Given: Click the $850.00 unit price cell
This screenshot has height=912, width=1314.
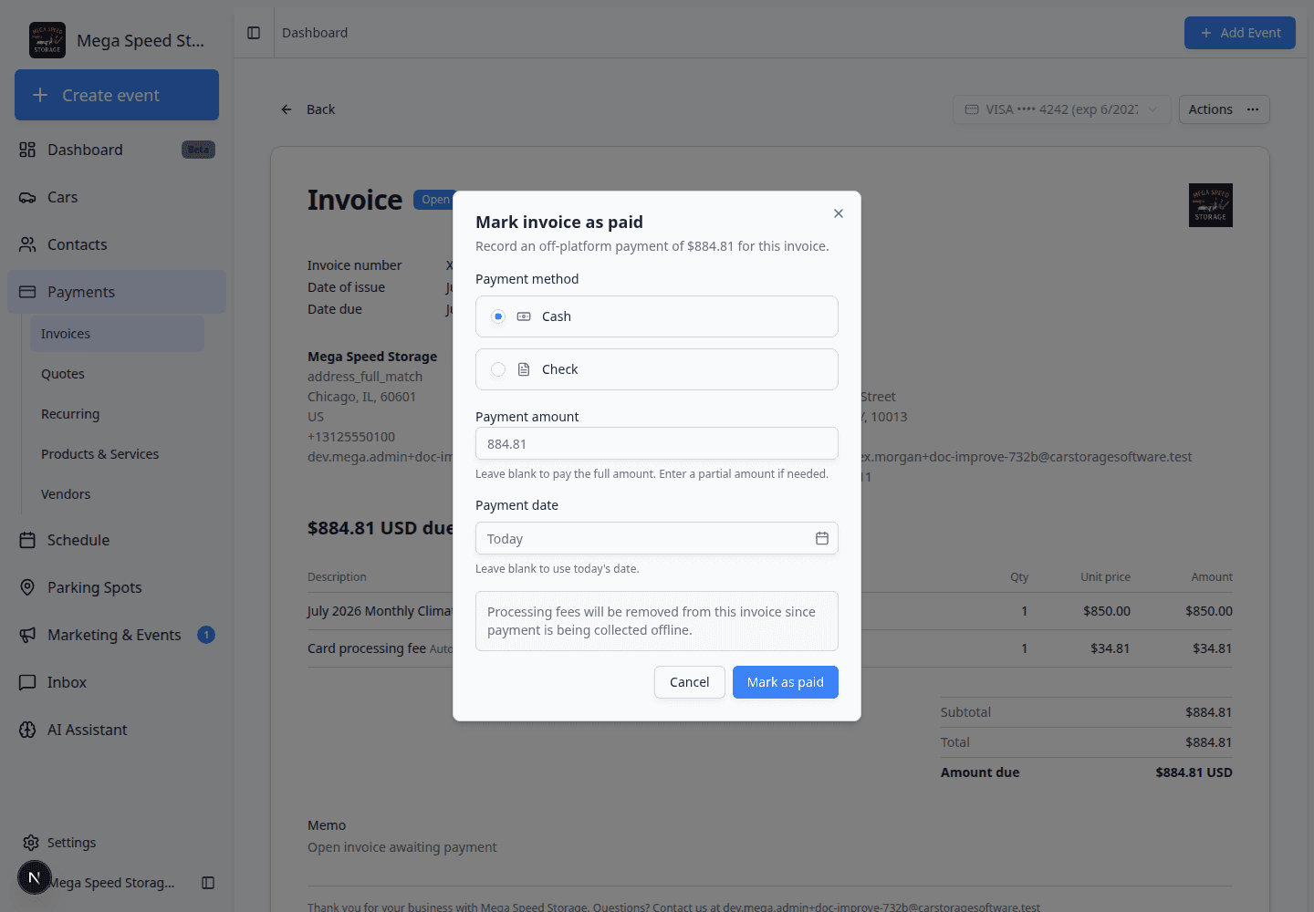Looking at the screenshot, I should point(1107,611).
